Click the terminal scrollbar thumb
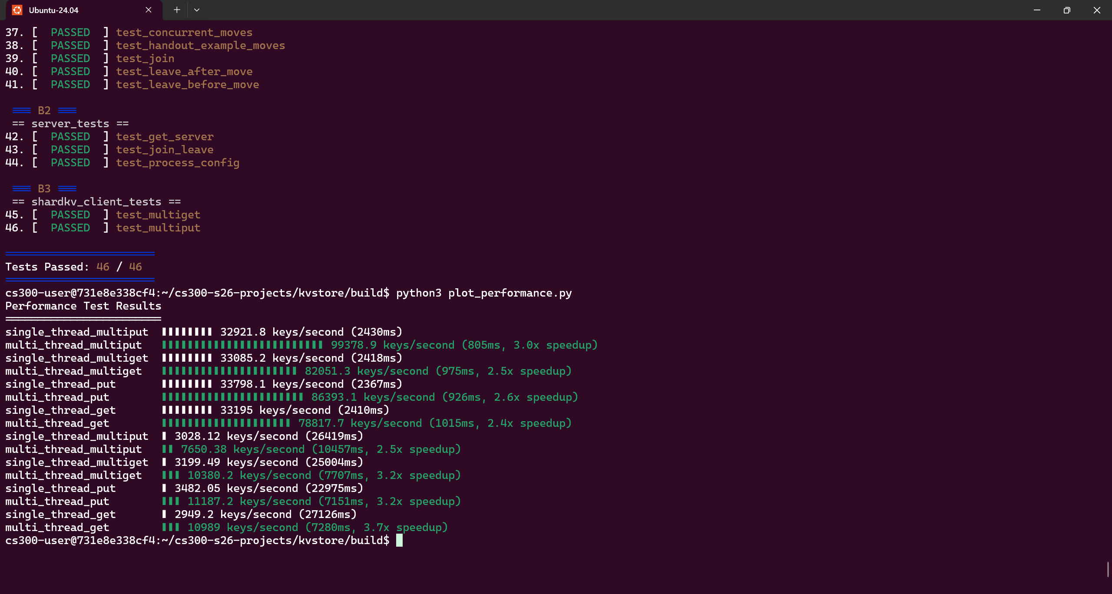This screenshot has width=1112, height=594. point(1108,569)
